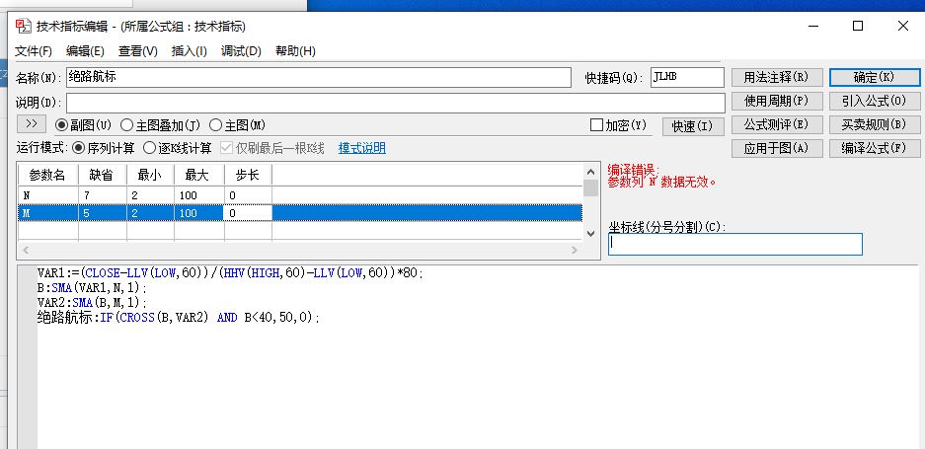Click the 坐标线 input field

(x=735, y=244)
